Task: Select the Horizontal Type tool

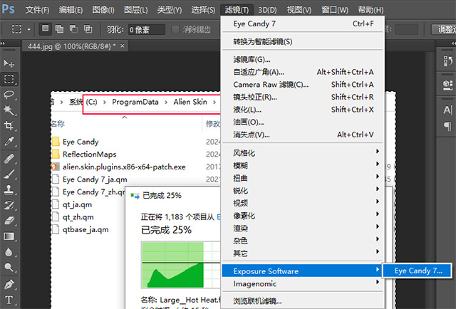Action: 9,300
